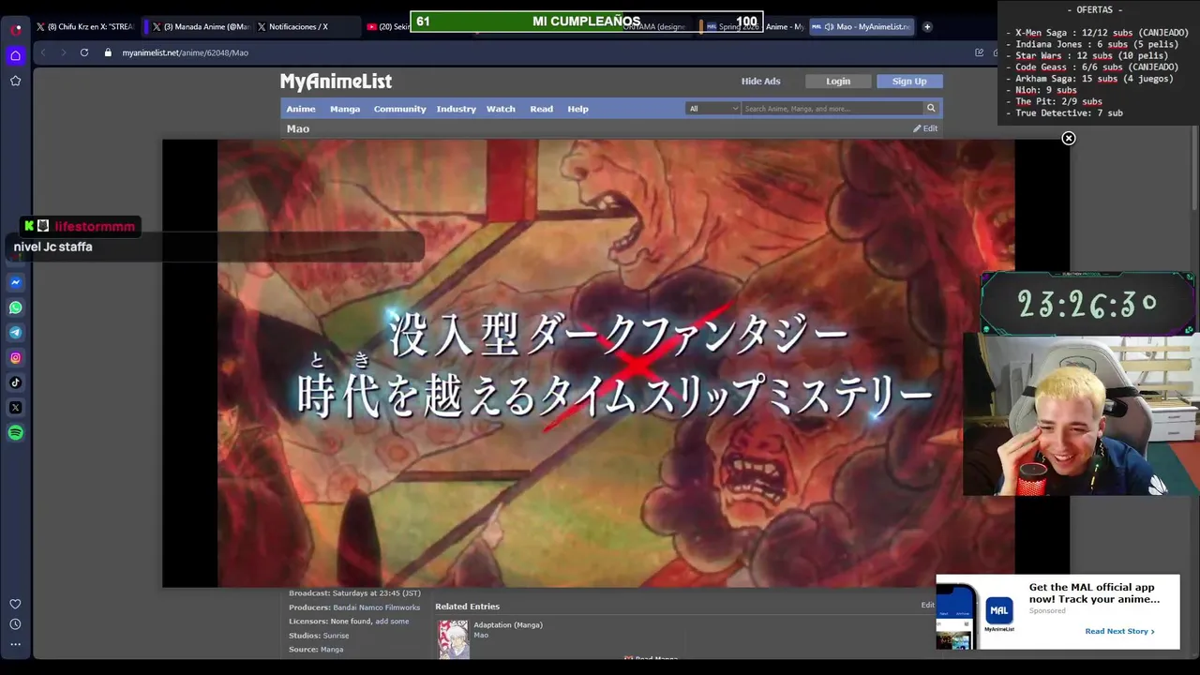Image resolution: width=1200 pixels, height=675 pixels.
Task: Click the playing trailer video frame
Action: [x=616, y=364]
